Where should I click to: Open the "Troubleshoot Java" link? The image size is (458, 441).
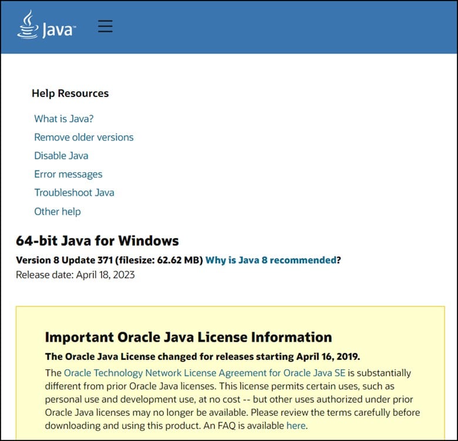(74, 193)
